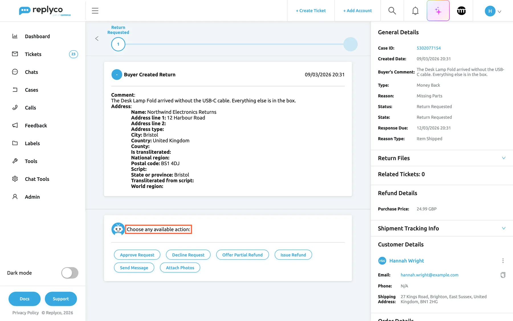Open Case ID 5302077154 link
This screenshot has height=321, width=513.
429,48
